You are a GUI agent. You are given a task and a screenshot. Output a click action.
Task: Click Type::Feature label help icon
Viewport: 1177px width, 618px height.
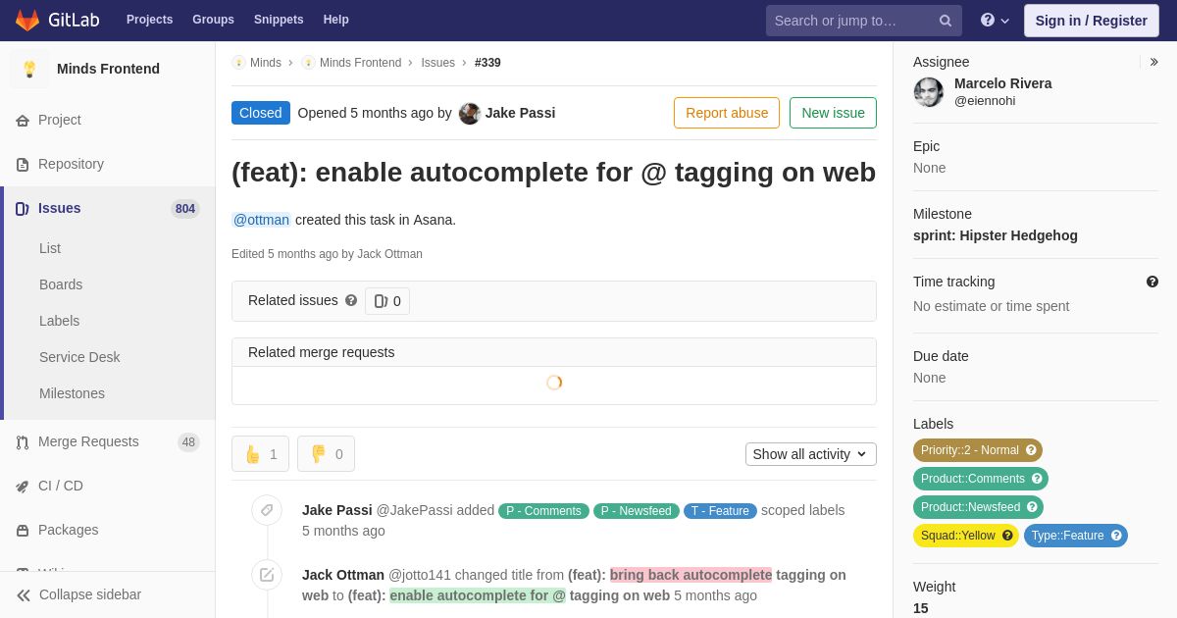(1116, 536)
